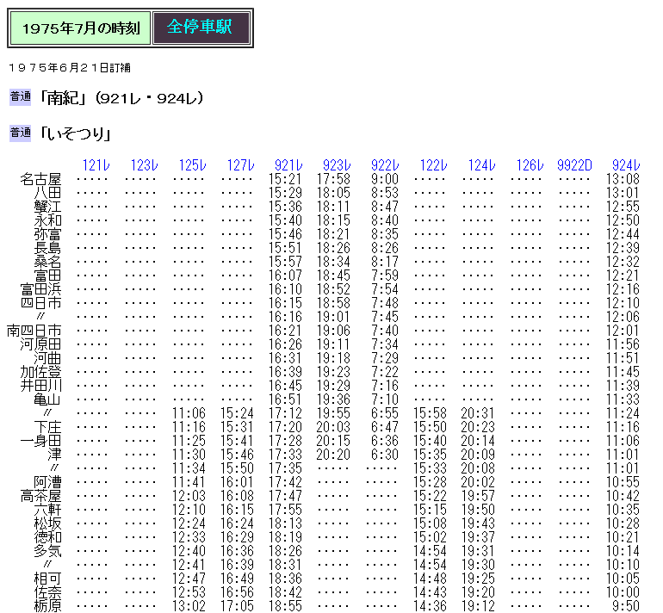The height and width of the screenshot is (613, 663).
Task: Click station name 栃原
Action: [47, 606]
